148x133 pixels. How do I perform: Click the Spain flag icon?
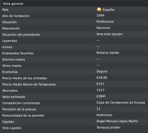pos(99,10)
